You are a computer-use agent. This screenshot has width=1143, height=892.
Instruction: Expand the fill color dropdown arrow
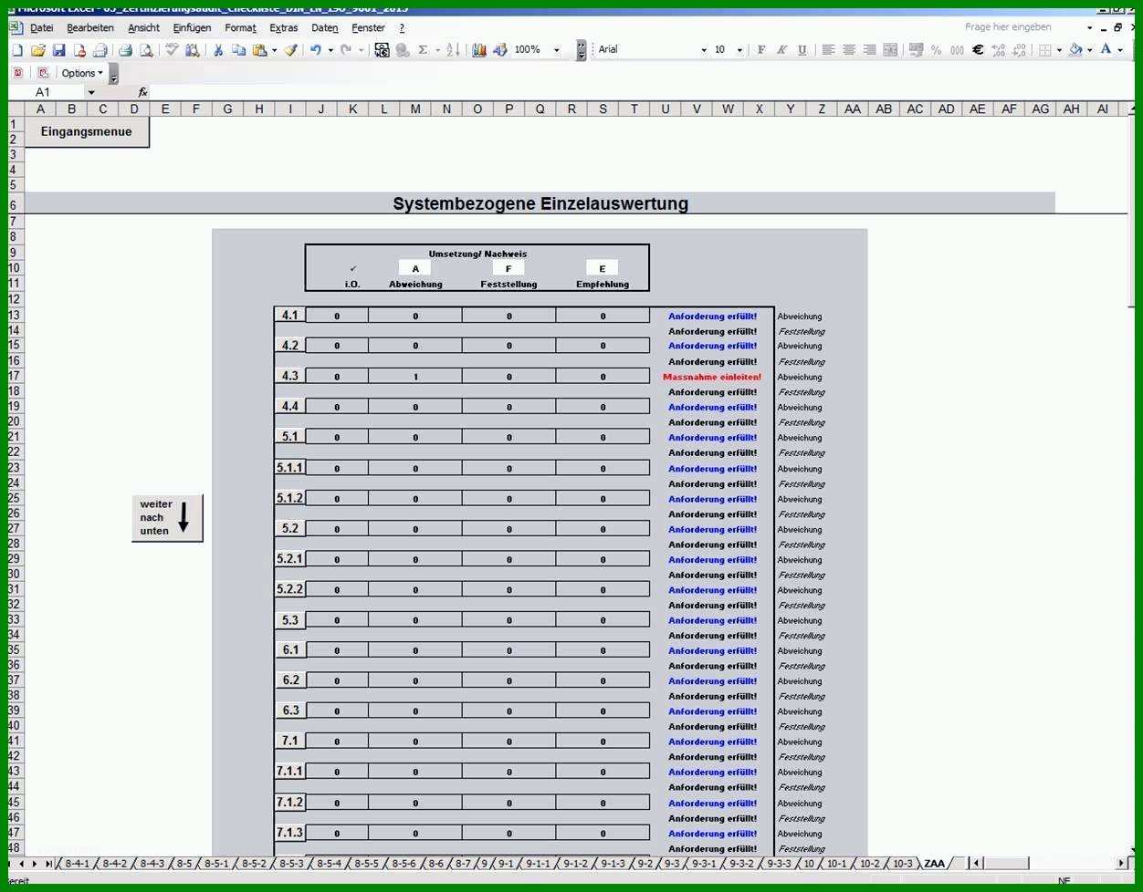point(1089,50)
